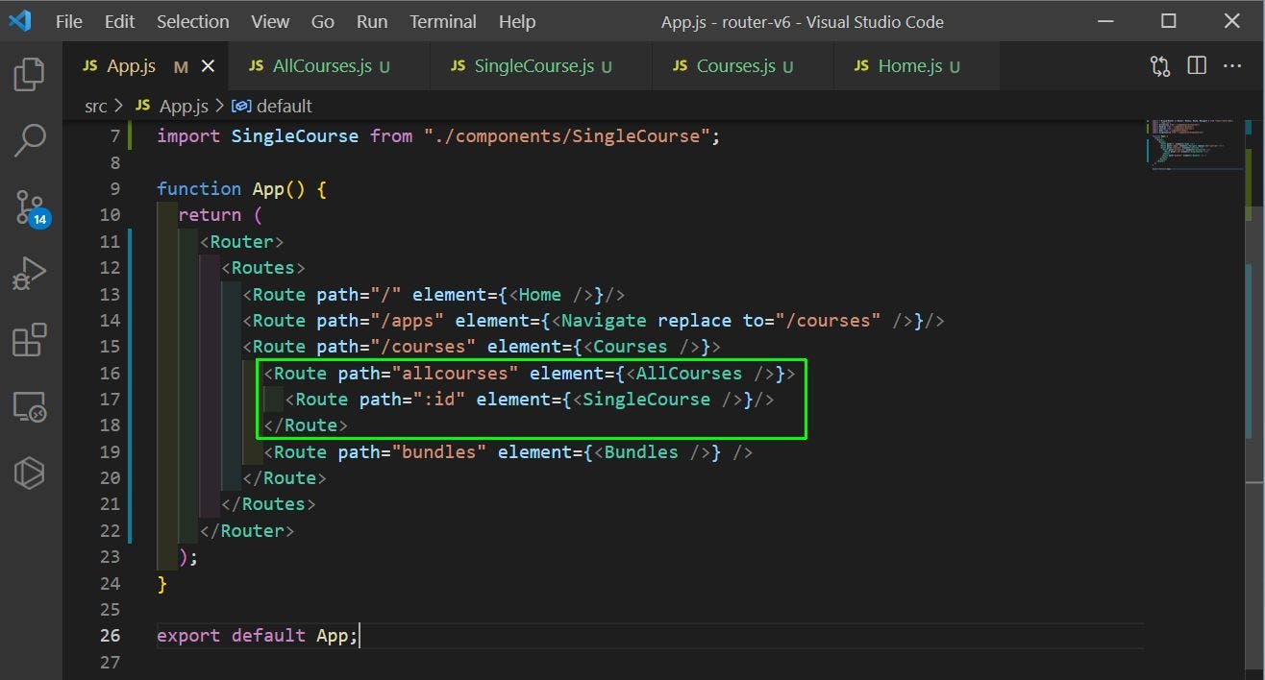Viewport: 1265px width, 680px height.
Task: Click the Courses element on line 15
Action: coord(631,346)
